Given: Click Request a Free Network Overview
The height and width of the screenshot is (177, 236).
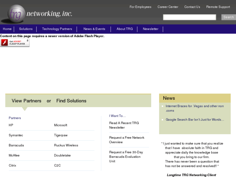Looking at the screenshot, I should coord(127,140).
